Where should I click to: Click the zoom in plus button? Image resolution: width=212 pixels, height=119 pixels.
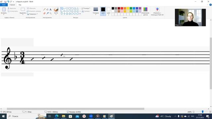210,112
